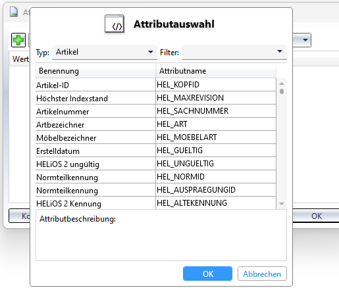This screenshot has height=288, width=339.
Task: Click the Abbrechen button
Action: click(x=262, y=274)
